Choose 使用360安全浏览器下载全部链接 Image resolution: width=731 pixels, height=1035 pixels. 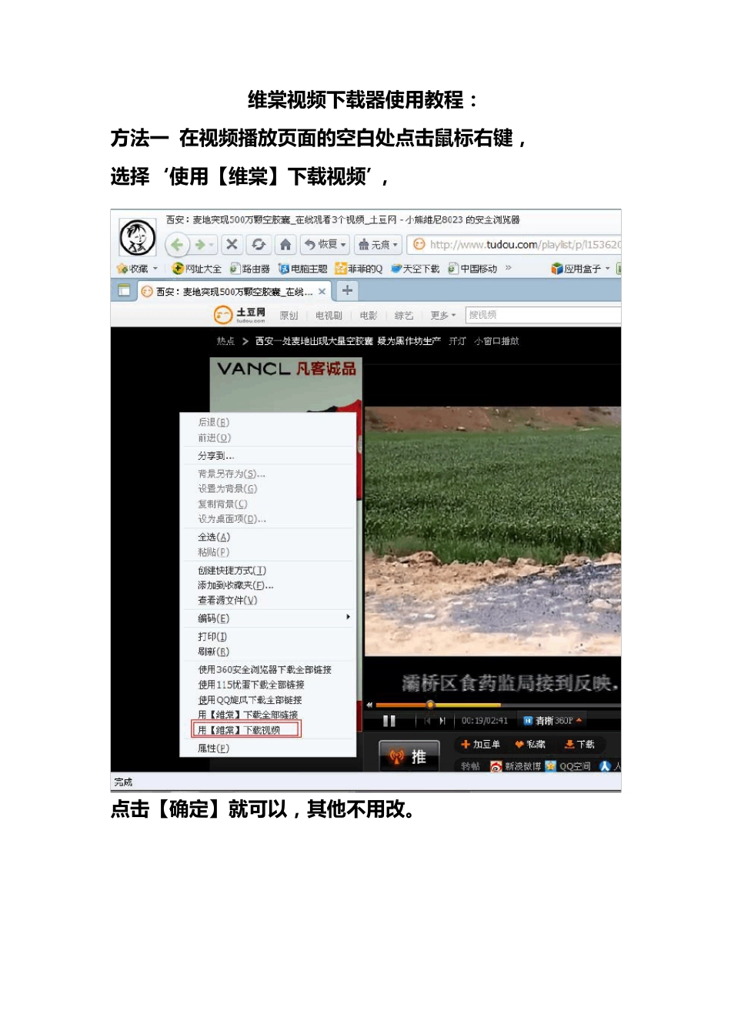(x=268, y=670)
